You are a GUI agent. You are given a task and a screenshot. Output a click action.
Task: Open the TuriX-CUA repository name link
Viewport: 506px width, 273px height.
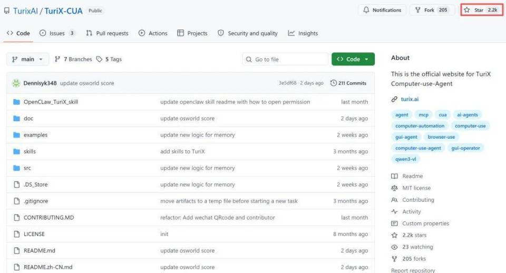coord(63,11)
